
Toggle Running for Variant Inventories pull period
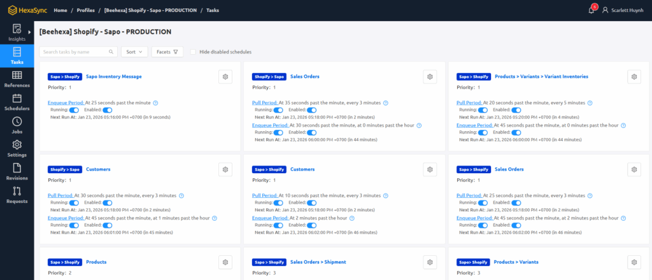[x=483, y=110]
